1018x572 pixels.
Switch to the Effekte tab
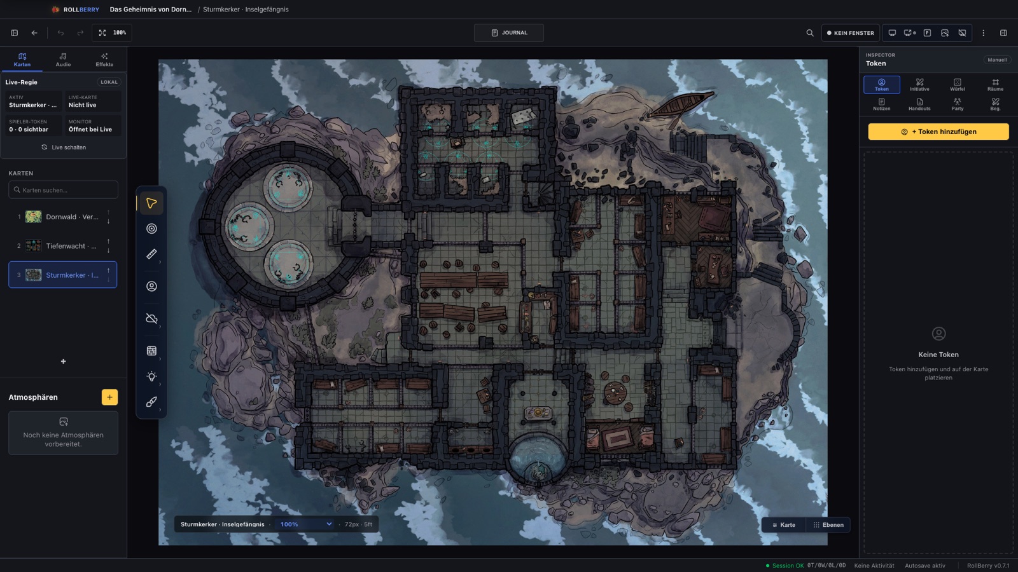point(104,60)
